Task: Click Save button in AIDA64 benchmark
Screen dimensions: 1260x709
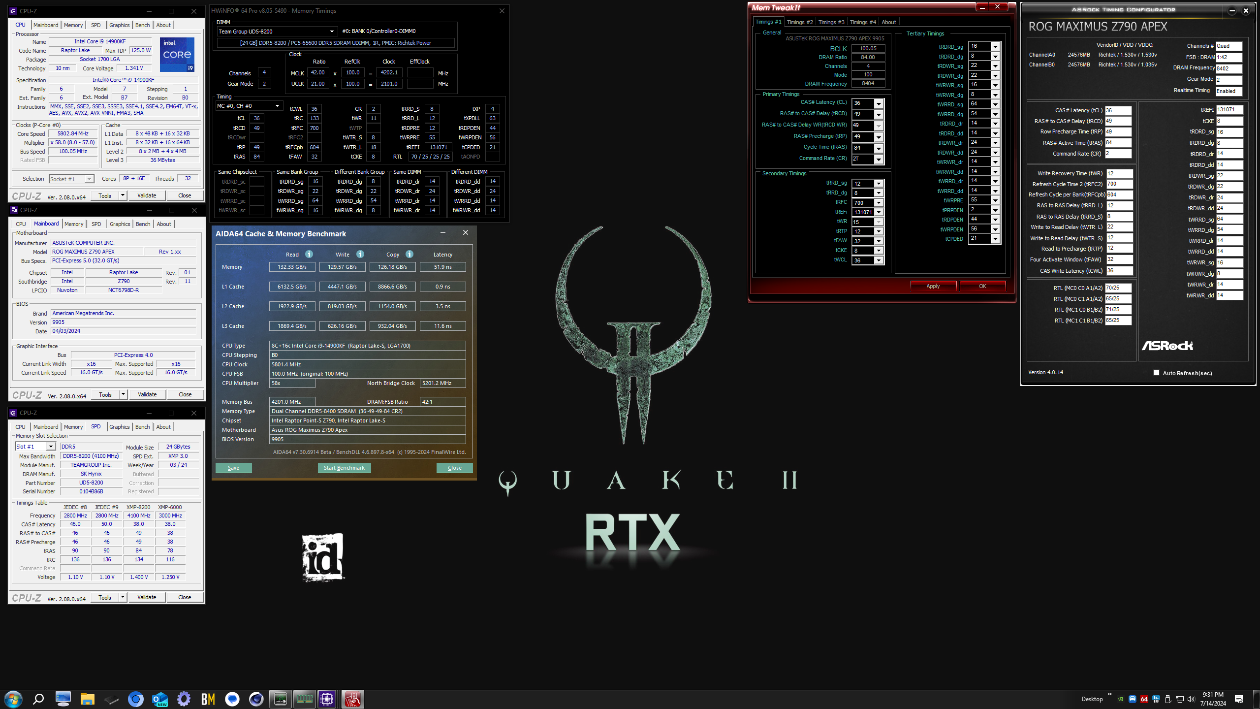Action: 233,468
